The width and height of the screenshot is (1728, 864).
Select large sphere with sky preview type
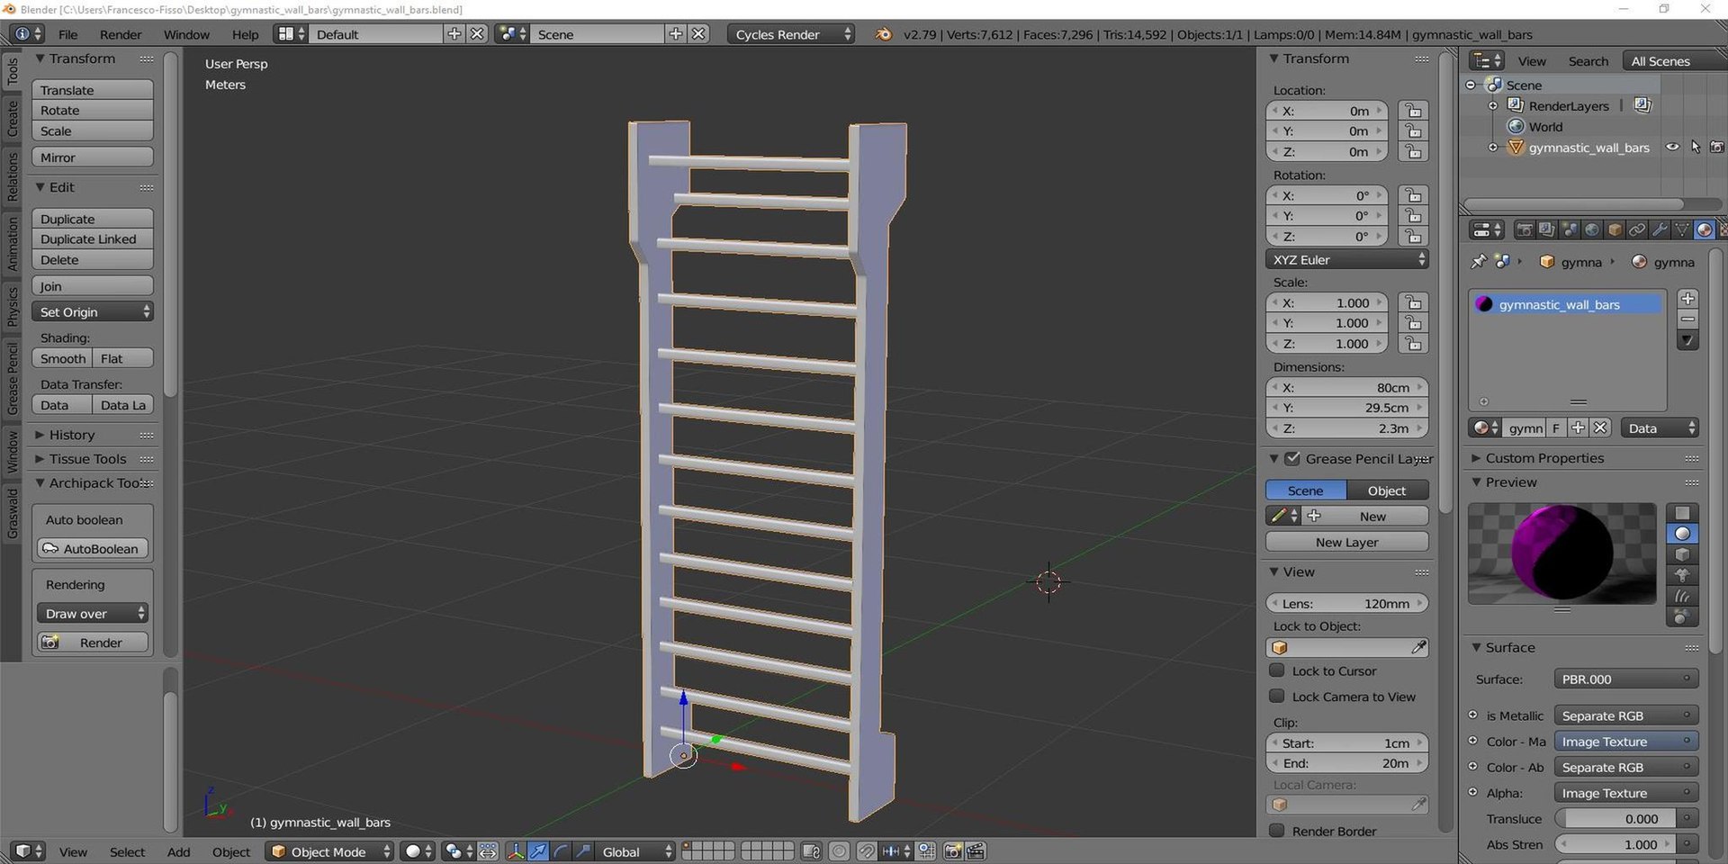point(1682,616)
